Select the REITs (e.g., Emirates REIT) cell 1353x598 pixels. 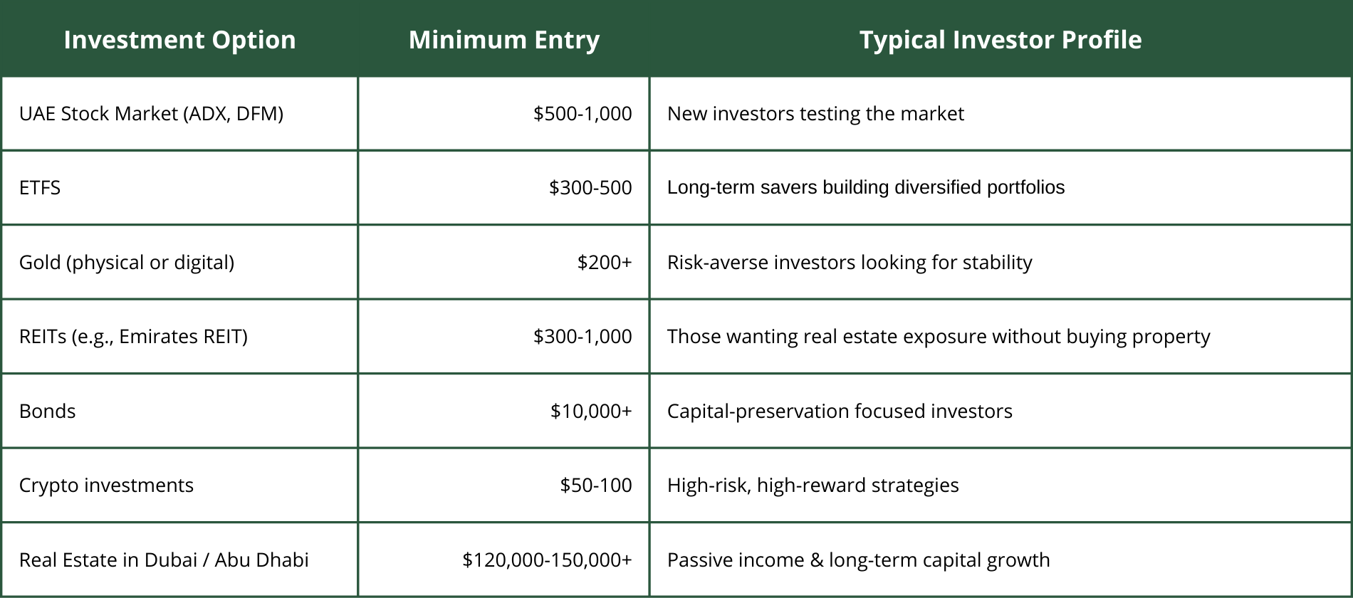(133, 337)
